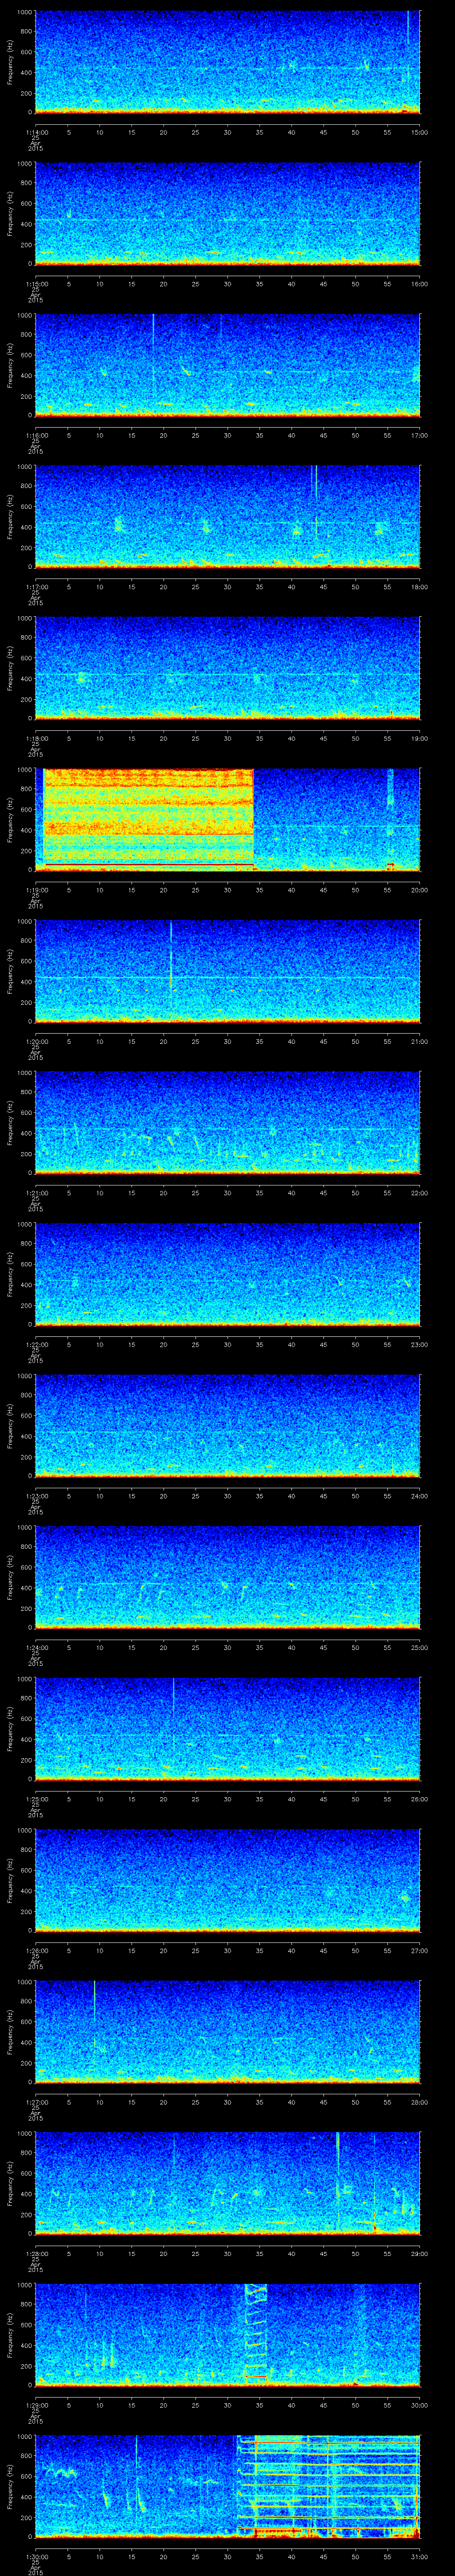Click the spectrogram panel starting at 1:14:00

pos(228,62)
